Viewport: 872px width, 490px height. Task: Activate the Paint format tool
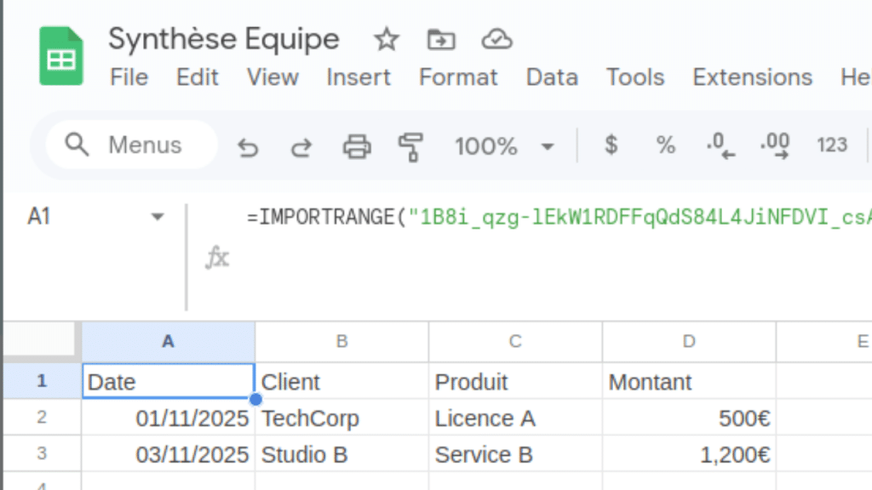(x=411, y=147)
